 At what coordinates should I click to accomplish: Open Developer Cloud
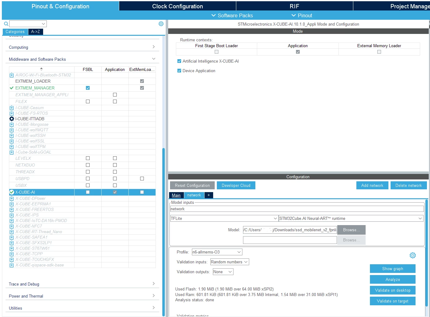tap(236, 185)
